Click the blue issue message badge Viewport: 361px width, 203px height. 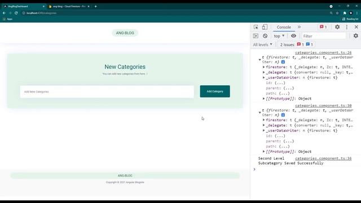pyautogui.click(x=309, y=45)
